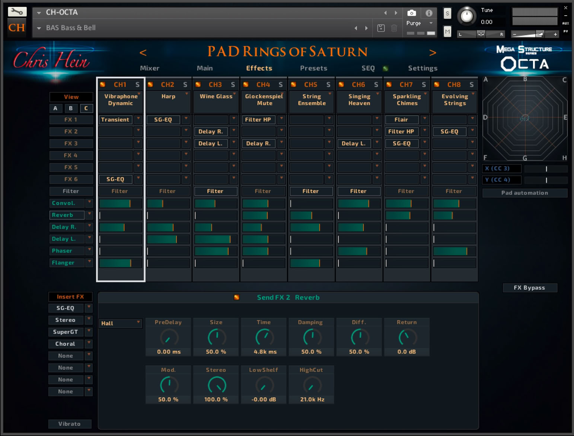Toggle the Send FX 2 Reverb power light
The height and width of the screenshot is (436, 574).
click(237, 297)
